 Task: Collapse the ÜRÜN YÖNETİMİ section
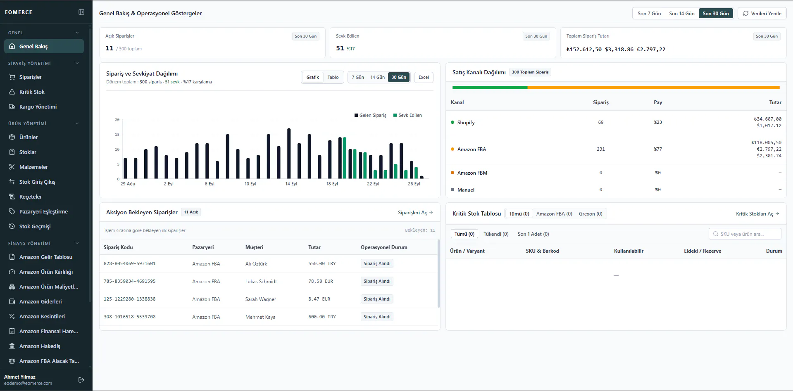[77, 123]
